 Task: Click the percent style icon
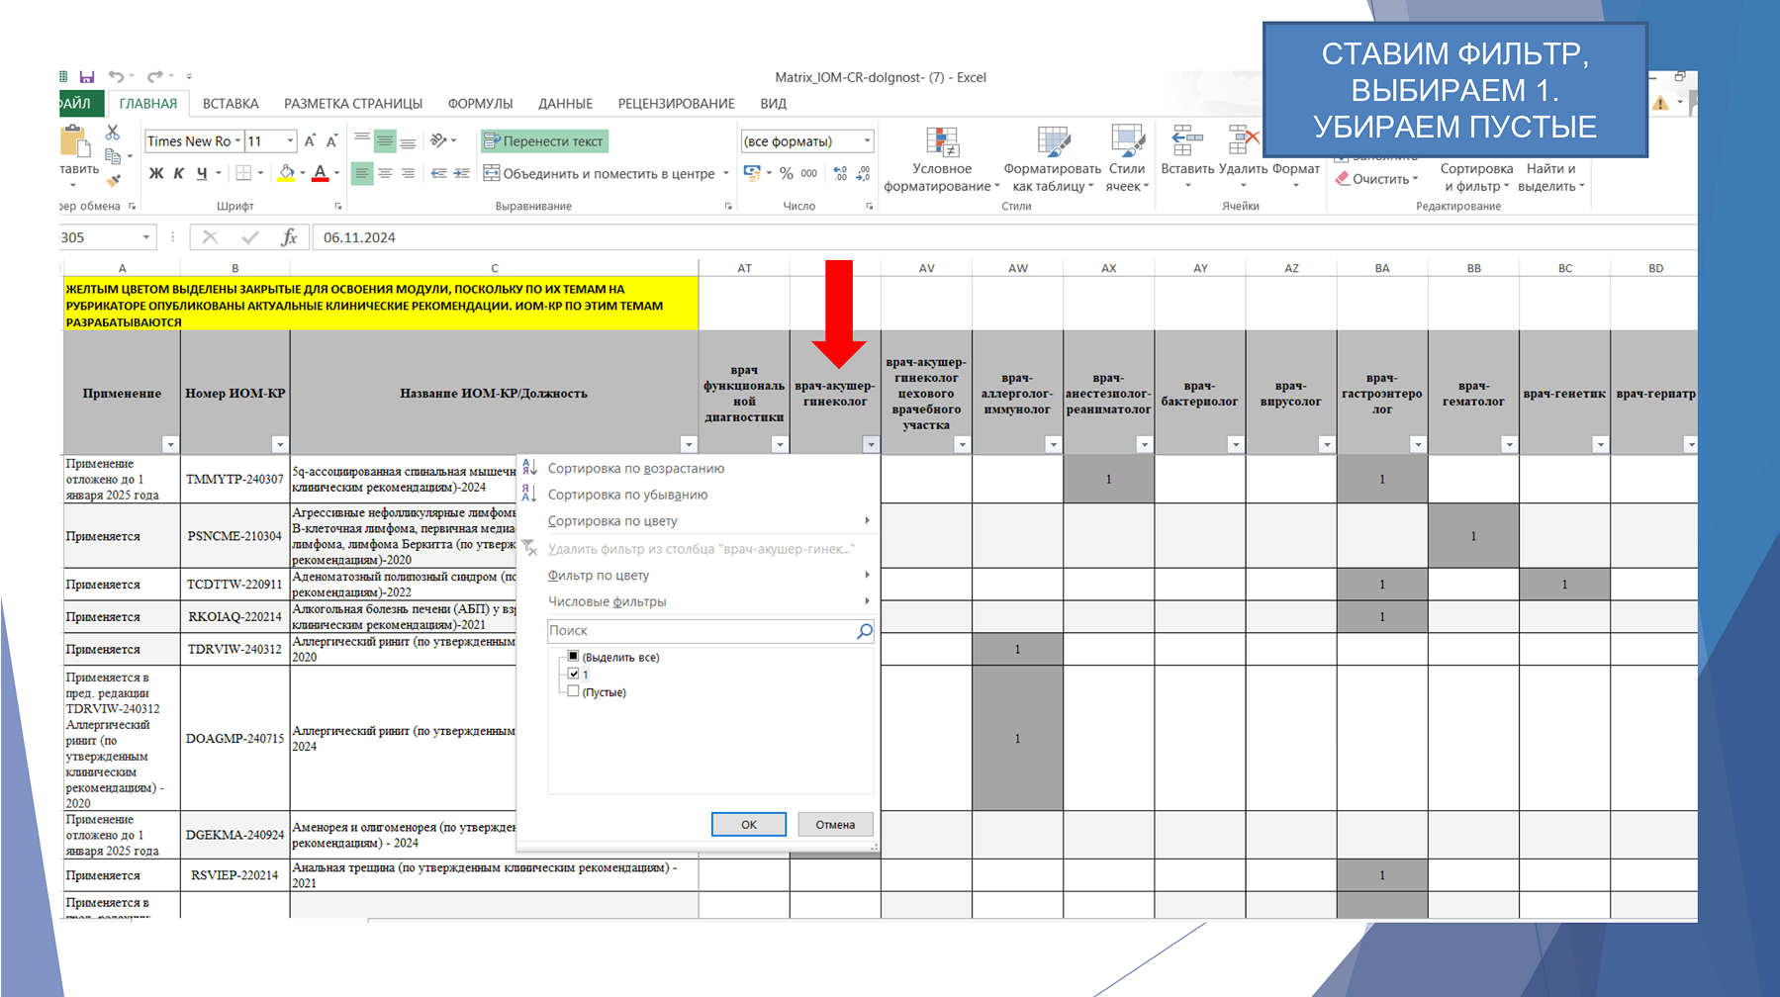tap(786, 173)
